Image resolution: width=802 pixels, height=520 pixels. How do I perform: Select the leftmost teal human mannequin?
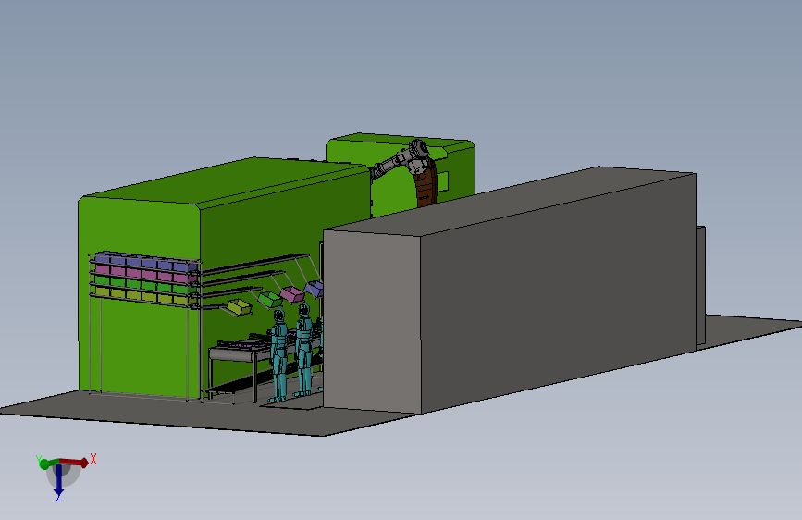coord(278,355)
